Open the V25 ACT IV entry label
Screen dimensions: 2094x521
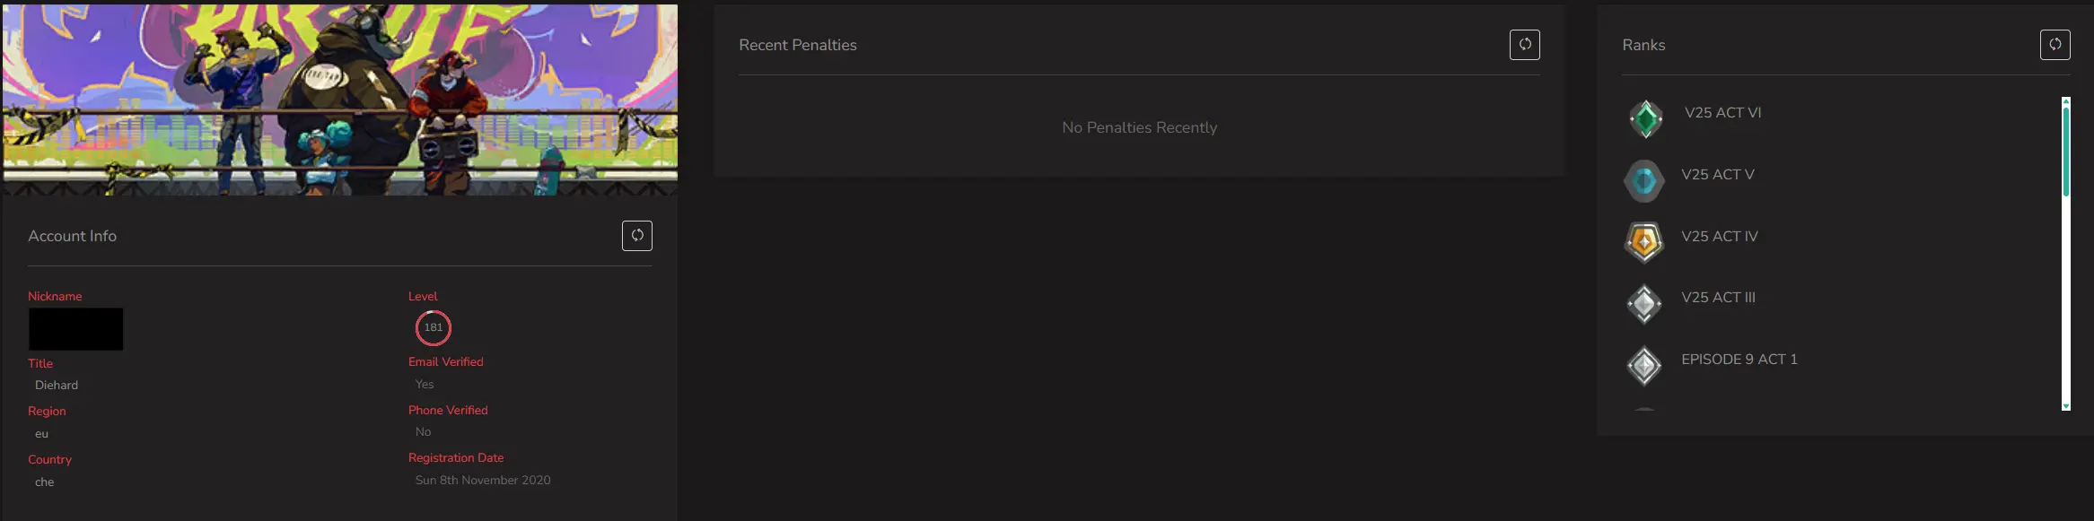click(1719, 237)
